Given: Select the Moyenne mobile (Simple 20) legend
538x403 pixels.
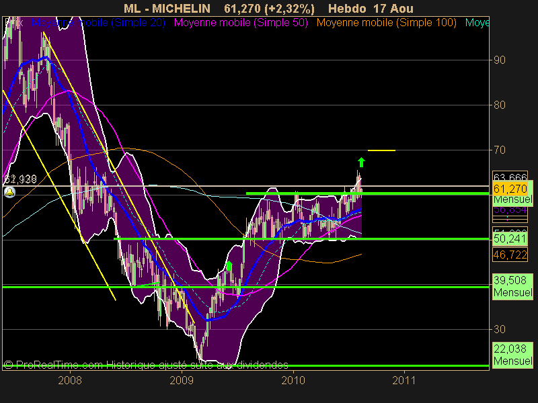Looking at the screenshot, I should point(98,23).
